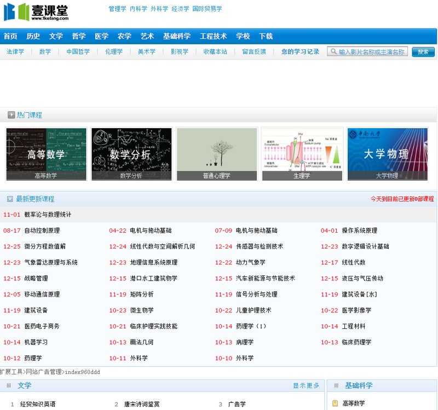The width and height of the screenshot is (438, 410).
Task: Open 您的学习记录 learning history
Action: 300,51
